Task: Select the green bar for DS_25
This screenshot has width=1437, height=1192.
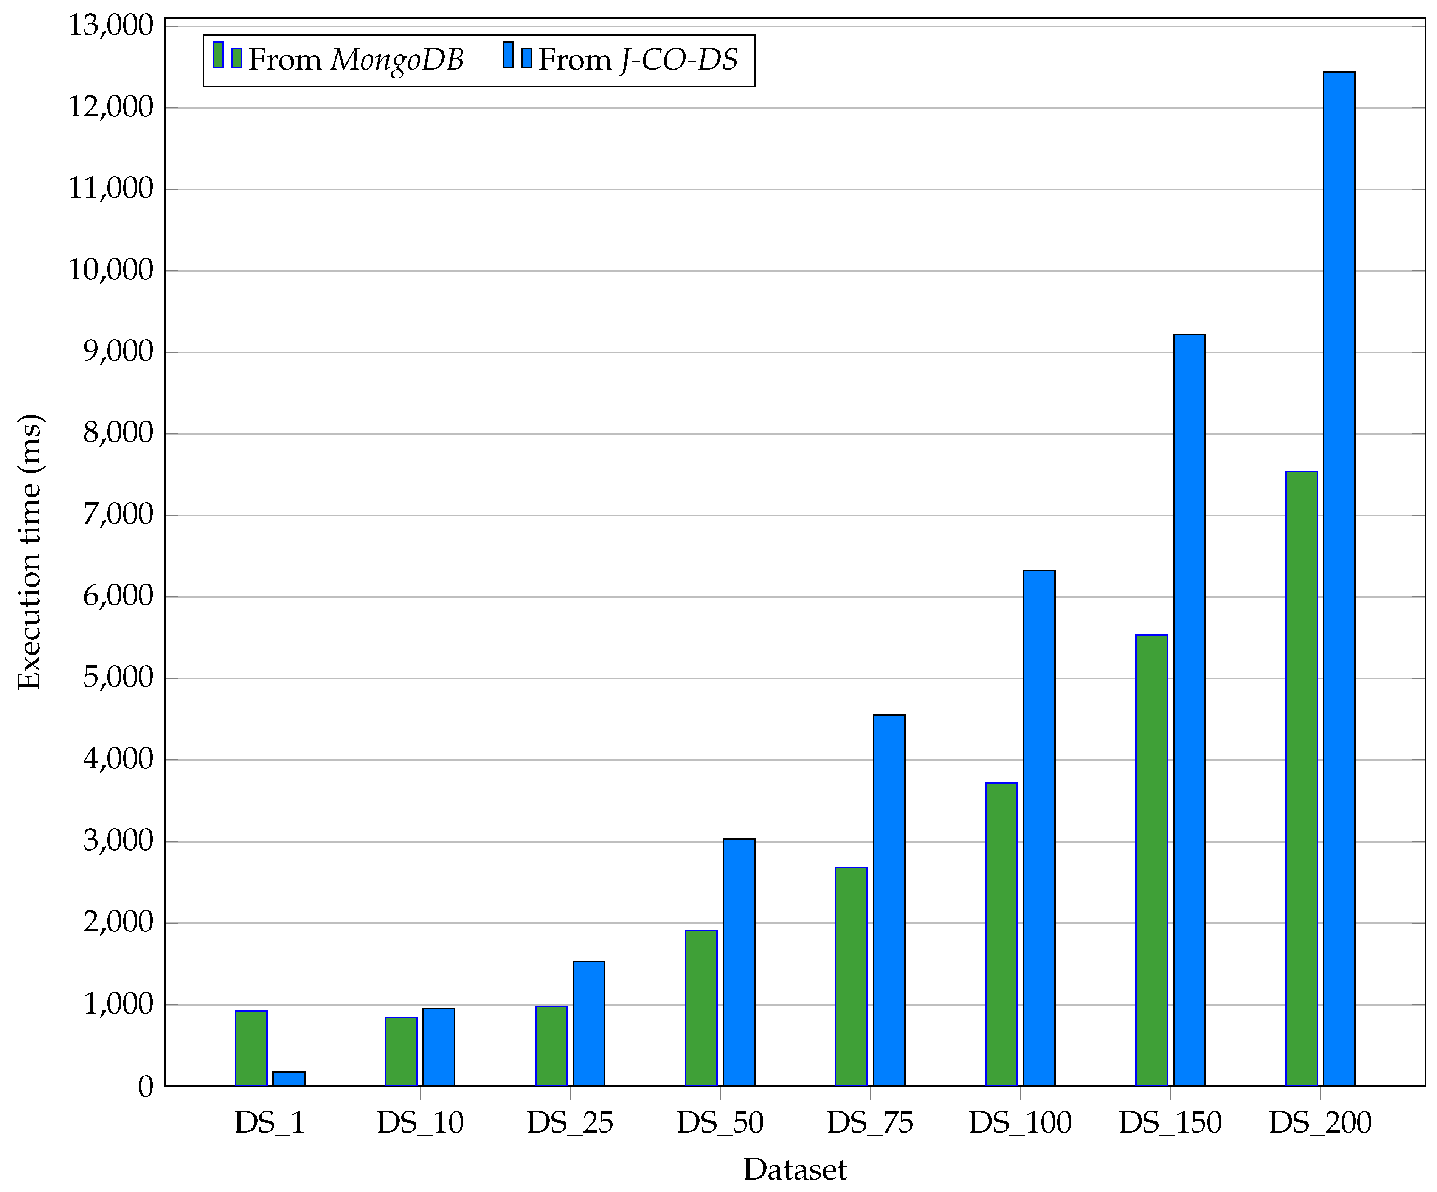Action: click(x=551, y=1046)
